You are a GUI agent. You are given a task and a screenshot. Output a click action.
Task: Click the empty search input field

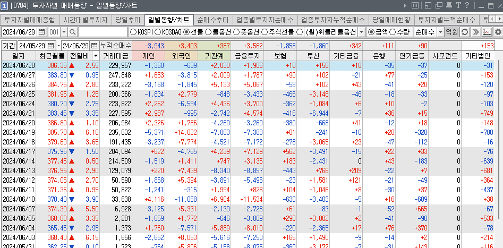pos(102,32)
